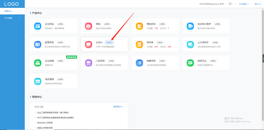
Task: Click the 教育系统 book icon
Action: pyautogui.click(x=38, y=44)
